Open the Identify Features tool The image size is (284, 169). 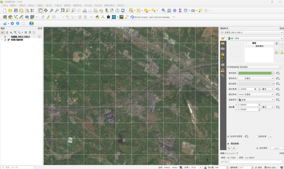coord(164,11)
